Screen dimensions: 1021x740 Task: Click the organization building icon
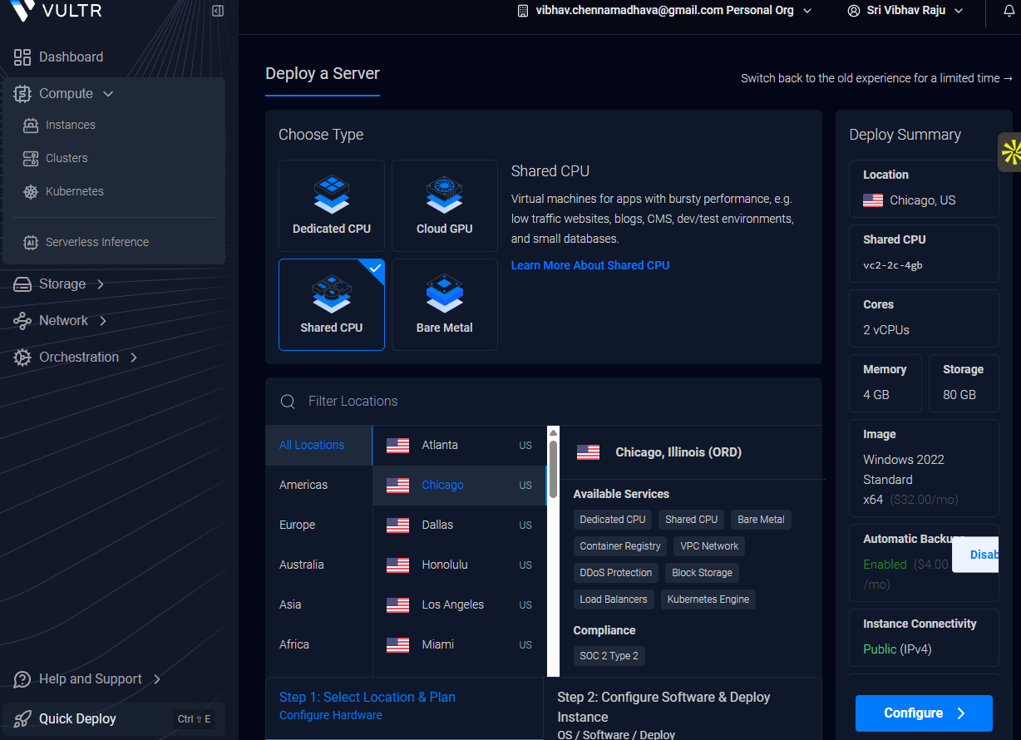pyautogui.click(x=523, y=11)
